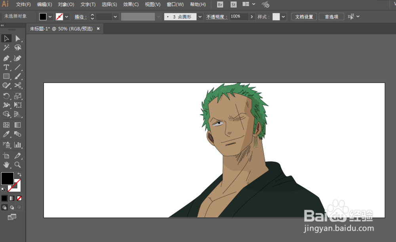Image resolution: width=396 pixels, height=242 pixels.
Task: Select the Eyedropper tool
Action: pyautogui.click(x=6, y=134)
